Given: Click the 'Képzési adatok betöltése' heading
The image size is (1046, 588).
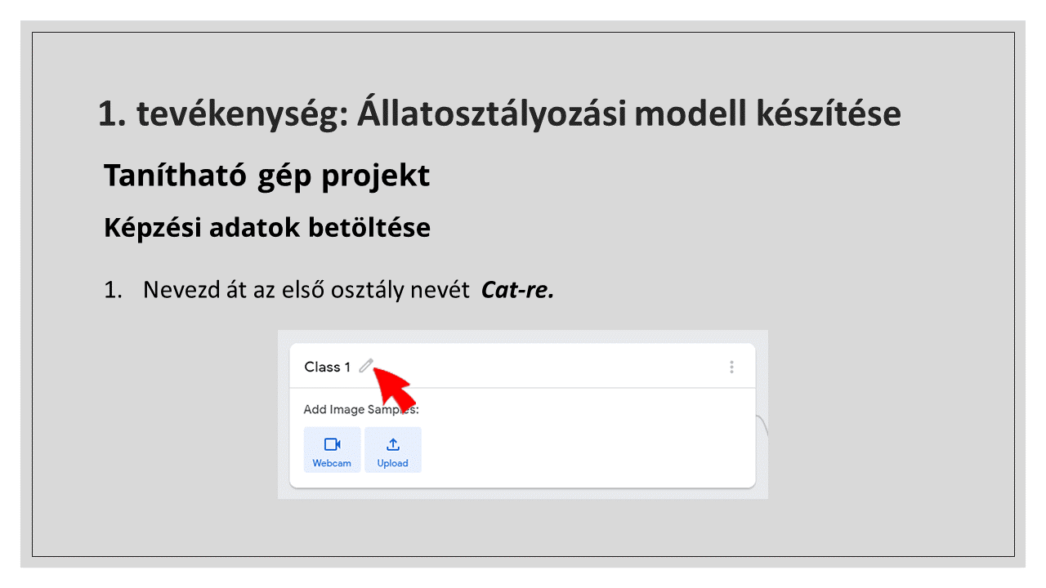Looking at the screenshot, I should pyautogui.click(x=266, y=228).
